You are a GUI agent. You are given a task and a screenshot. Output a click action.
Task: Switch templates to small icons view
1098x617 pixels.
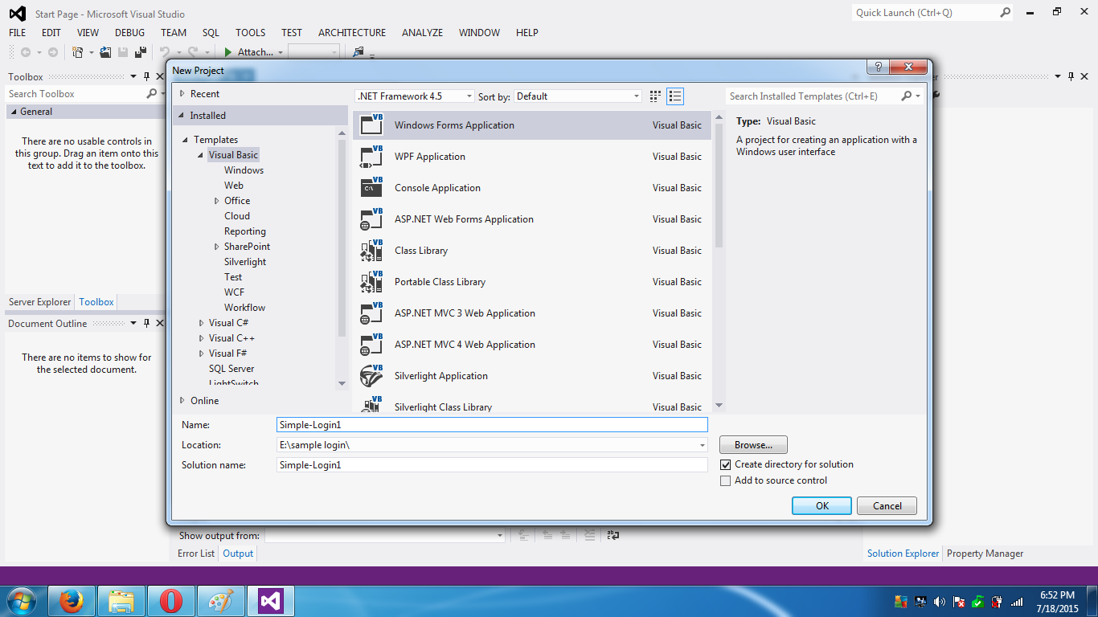(x=655, y=96)
